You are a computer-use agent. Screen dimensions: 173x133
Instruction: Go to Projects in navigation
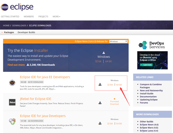pyautogui.click(x=43, y=16)
